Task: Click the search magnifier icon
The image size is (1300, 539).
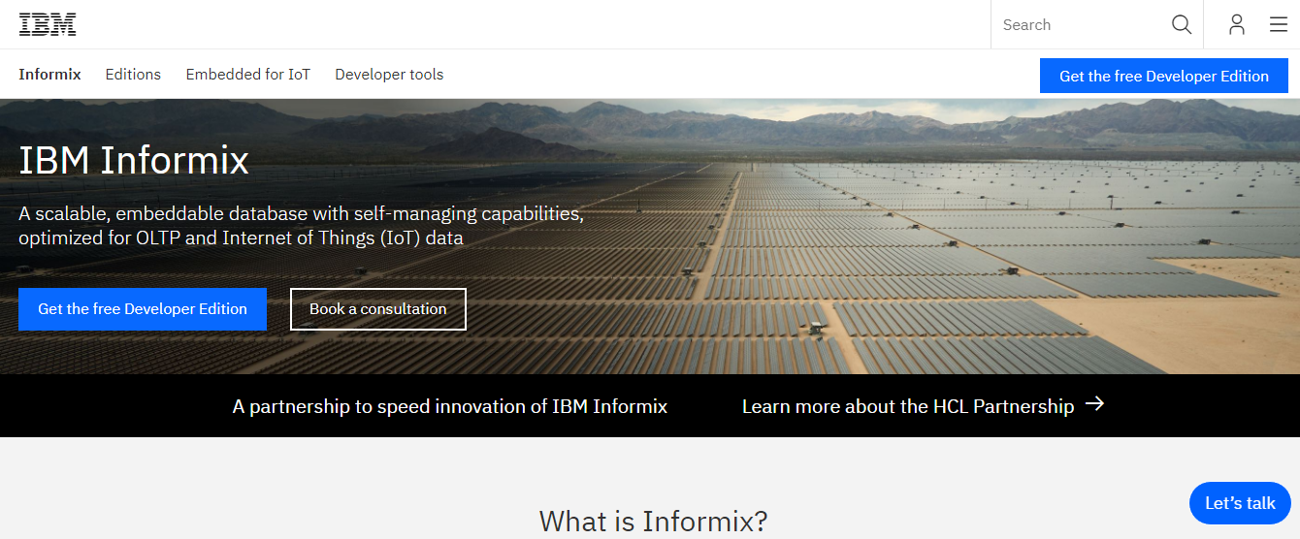Action: [1181, 24]
